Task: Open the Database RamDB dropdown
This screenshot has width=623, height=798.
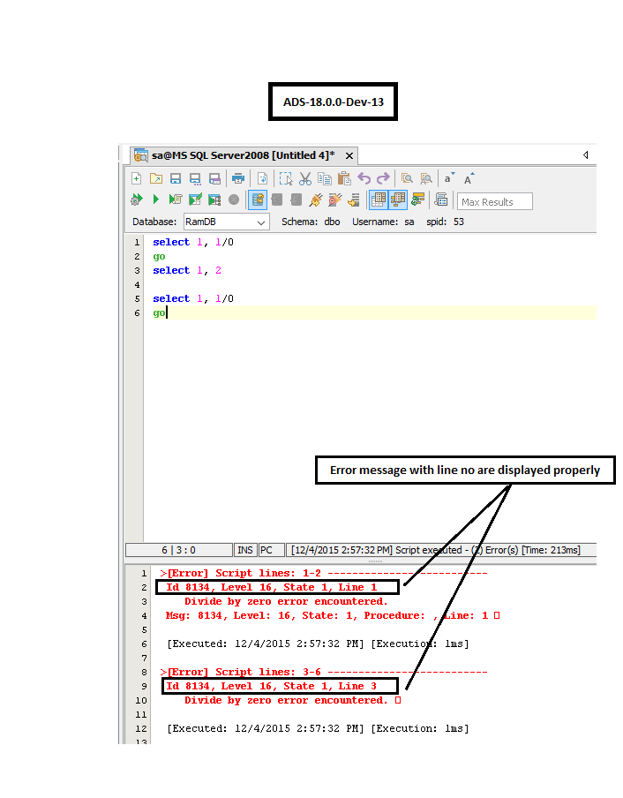Action: (226, 222)
